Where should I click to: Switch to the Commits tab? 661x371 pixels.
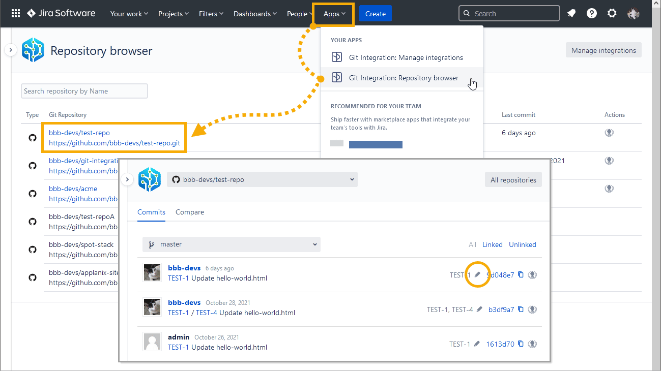(x=151, y=212)
